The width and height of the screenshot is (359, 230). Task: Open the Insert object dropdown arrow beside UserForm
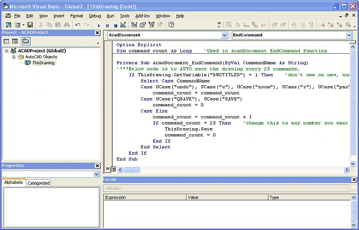[x=23, y=25]
